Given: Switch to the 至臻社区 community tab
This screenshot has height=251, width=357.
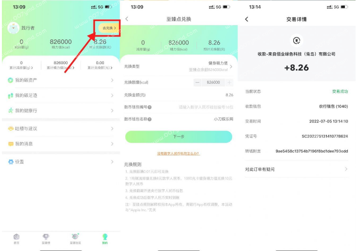Looking at the screenshot, I should coord(75,237).
